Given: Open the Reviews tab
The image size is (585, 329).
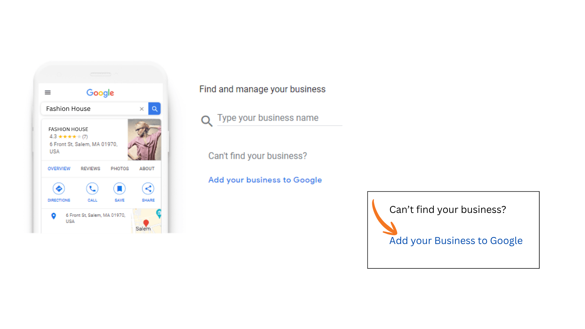Looking at the screenshot, I should point(90,168).
